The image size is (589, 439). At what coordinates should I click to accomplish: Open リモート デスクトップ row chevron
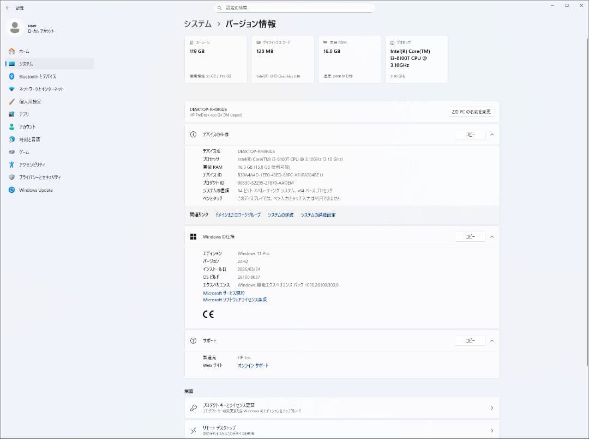[x=492, y=431]
